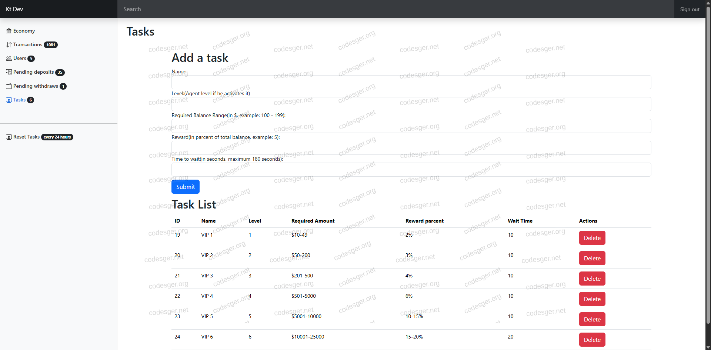The image size is (711, 350).
Task: Click the Transactions arrows icon
Action: click(9, 45)
